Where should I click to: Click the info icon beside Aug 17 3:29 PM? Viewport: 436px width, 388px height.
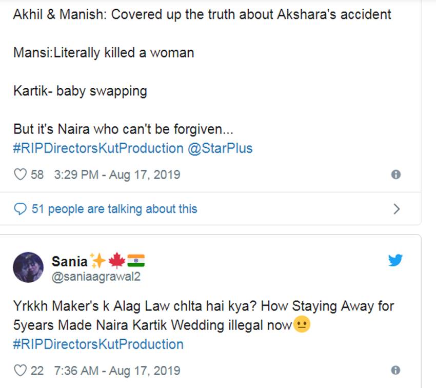(x=395, y=174)
